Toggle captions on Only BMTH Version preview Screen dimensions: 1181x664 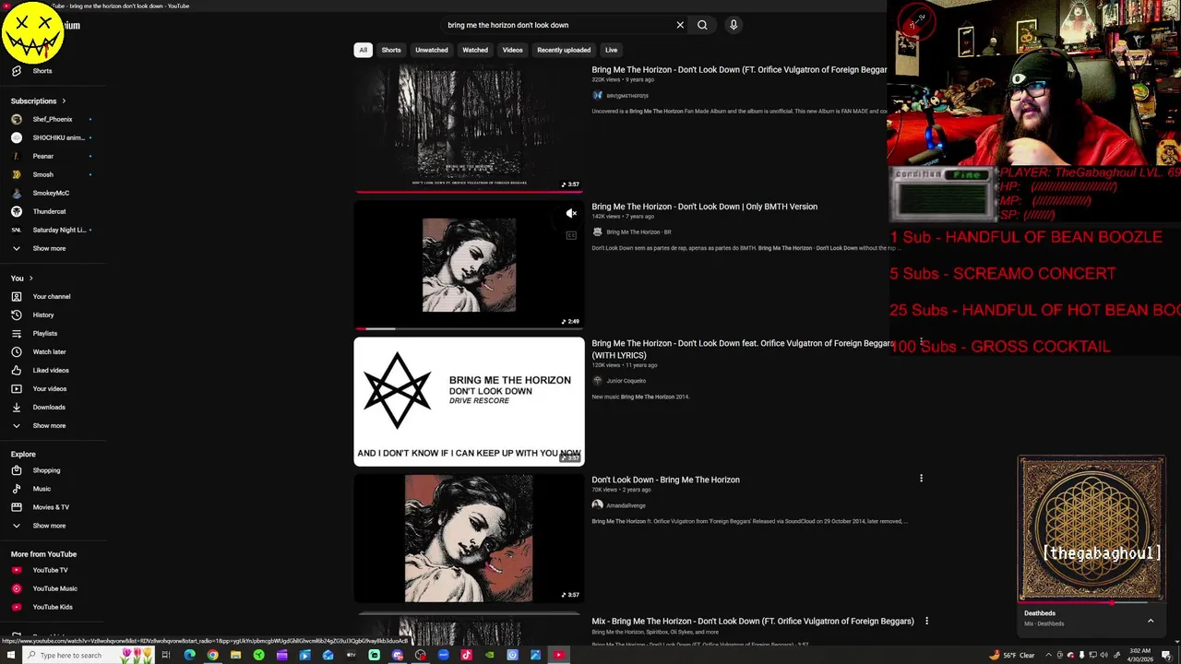coord(571,235)
